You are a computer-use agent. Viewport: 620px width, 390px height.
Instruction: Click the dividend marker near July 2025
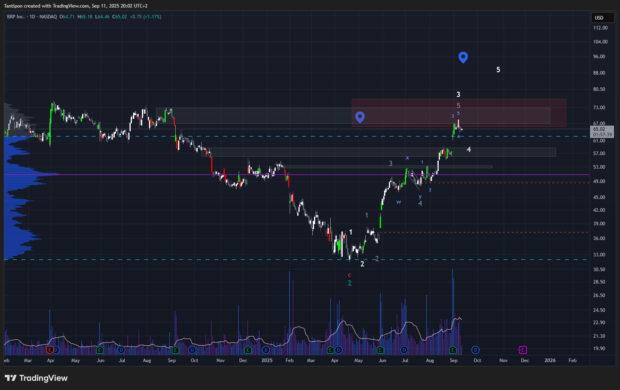pyautogui.click(x=404, y=350)
